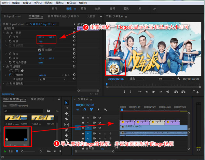205x160 pixels.
Task: Go to Out point
Action: (168, 92)
